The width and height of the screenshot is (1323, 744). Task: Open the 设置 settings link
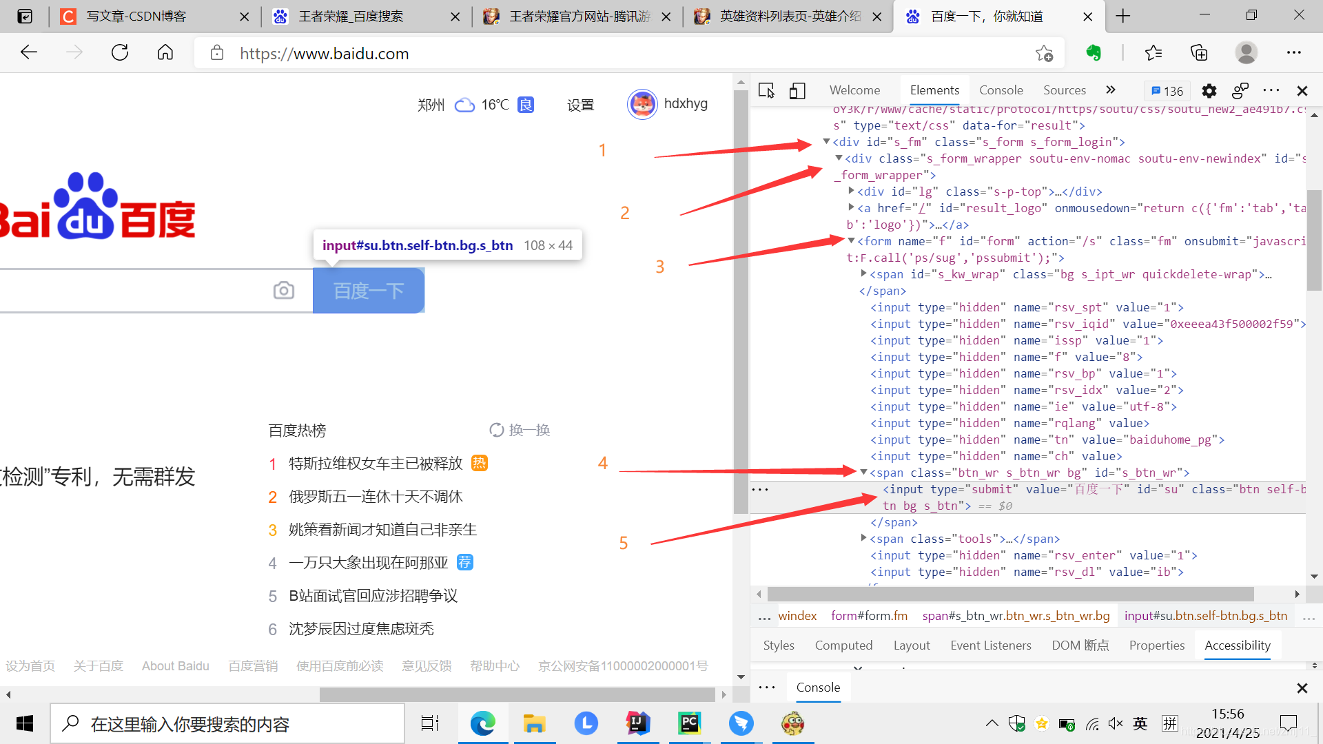pos(580,105)
